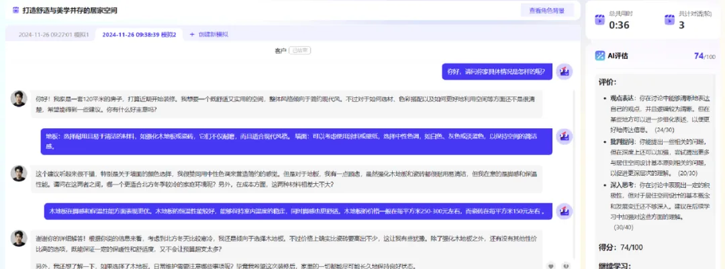This screenshot has height=269, width=725.
Task: Like the last customer reply with heart icon
Action: 550,266
